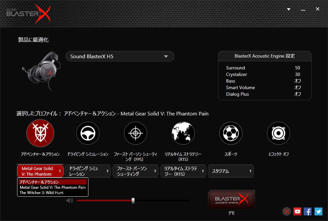Open the BlasterX red X social icon
Image resolution: width=328 pixels, height=221 pixels.
point(287,211)
